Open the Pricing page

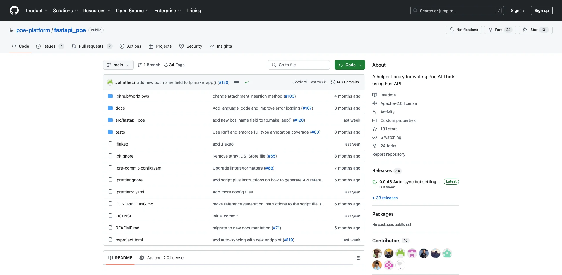(x=194, y=11)
